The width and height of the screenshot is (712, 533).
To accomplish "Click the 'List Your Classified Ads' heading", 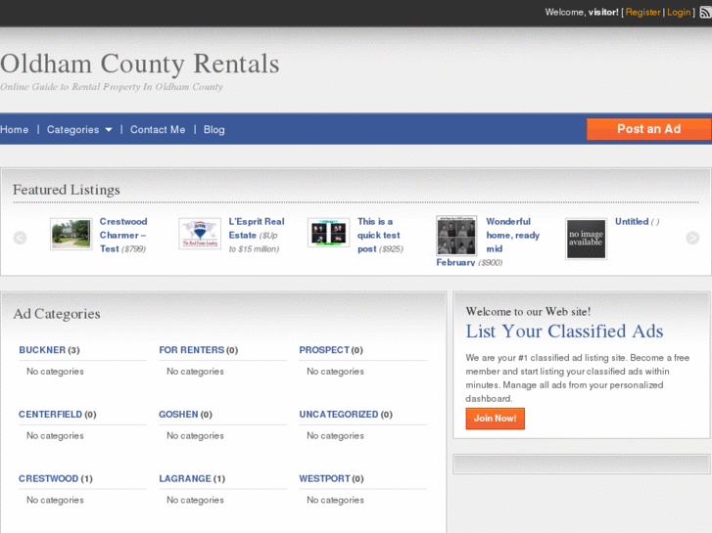I will point(564,332).
